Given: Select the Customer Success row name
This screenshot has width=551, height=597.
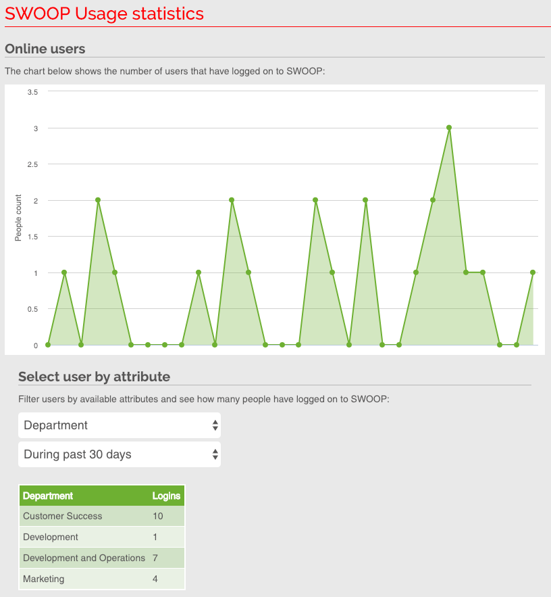Looking at the screenshot, I should (63, 516).
